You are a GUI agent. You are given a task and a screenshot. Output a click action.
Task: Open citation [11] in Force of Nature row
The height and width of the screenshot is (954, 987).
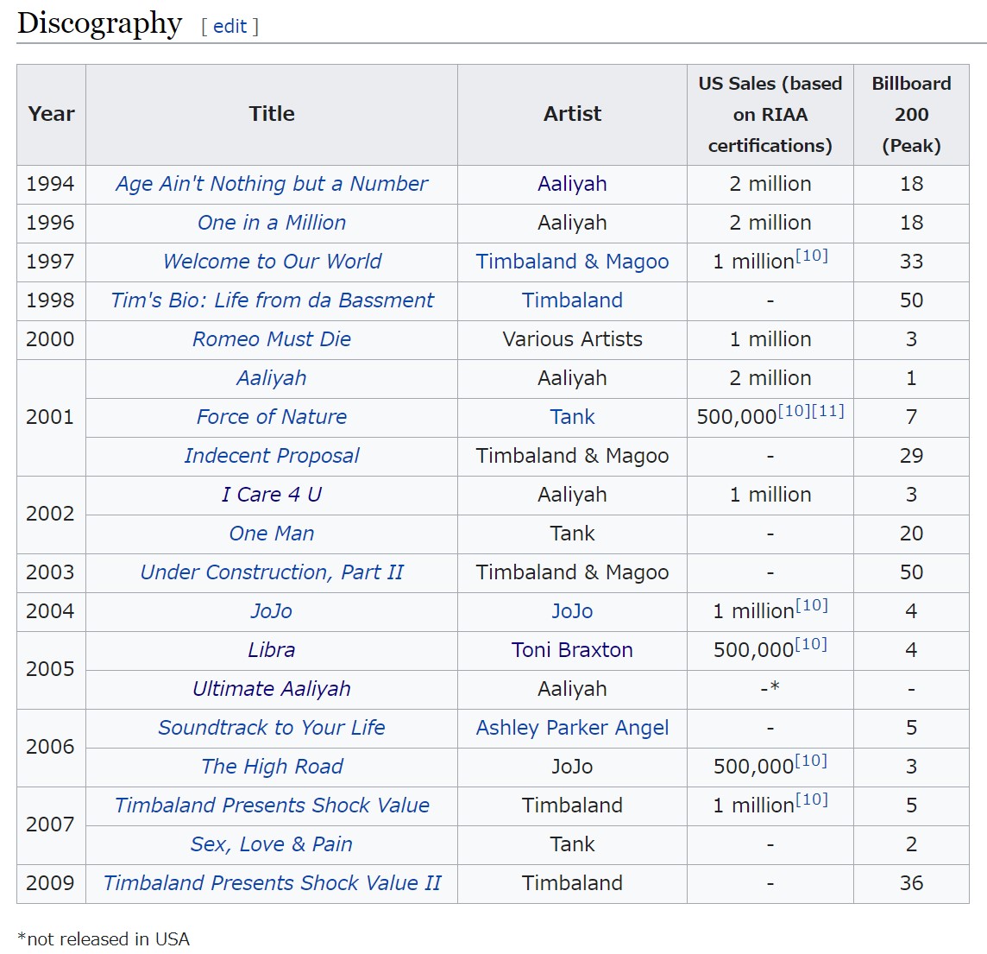coord(827,411)
